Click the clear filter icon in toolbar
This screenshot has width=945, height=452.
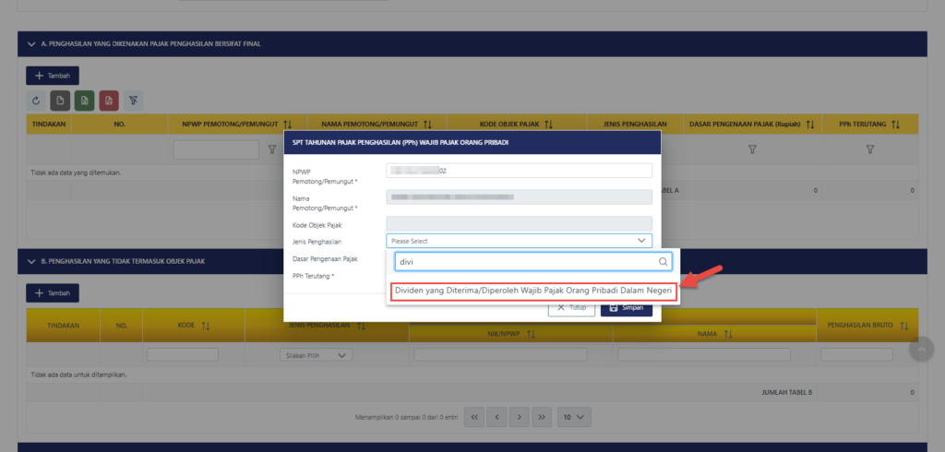pyautogui.click(x=133, y=100)
